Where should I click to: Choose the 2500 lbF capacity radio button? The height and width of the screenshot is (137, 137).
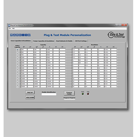18,65
